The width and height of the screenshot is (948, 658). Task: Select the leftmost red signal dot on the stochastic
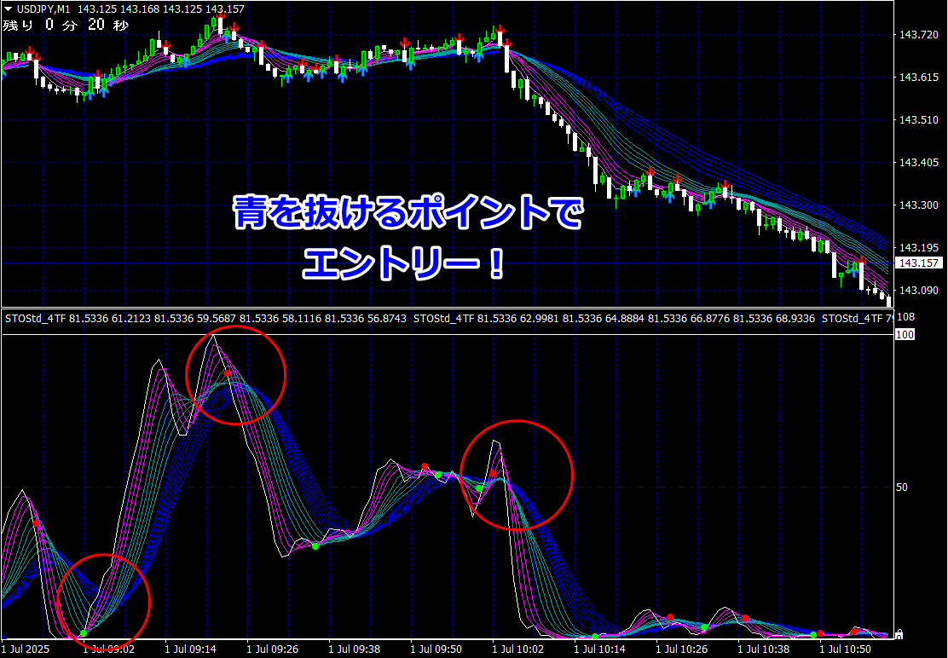point(37,523)
